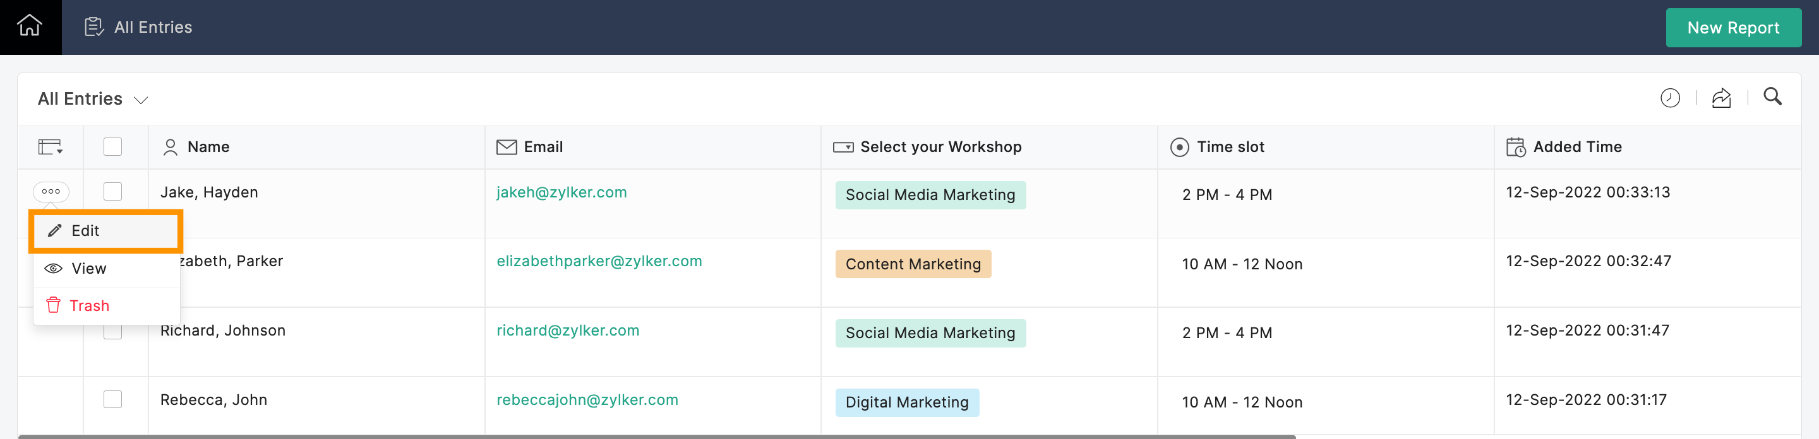
Task: Click the Added Time calendar icon
Action: click(1515, 147)
